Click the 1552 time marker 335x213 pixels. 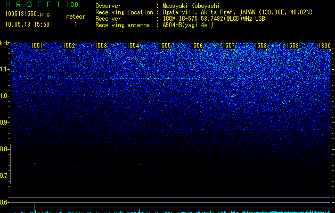(x=69, y=46)
